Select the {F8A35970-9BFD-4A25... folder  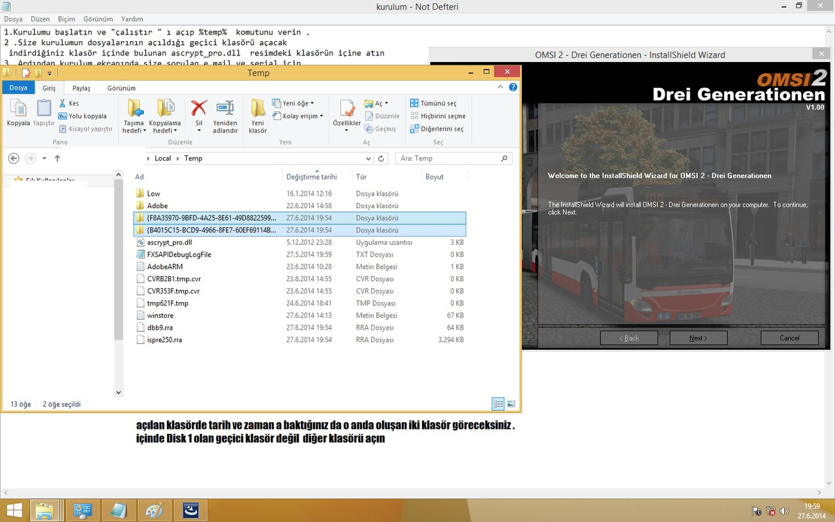point(299,218)
